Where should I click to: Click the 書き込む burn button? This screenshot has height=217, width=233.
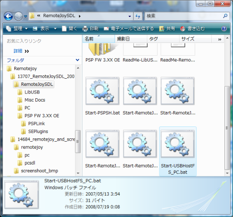(192, 29)
